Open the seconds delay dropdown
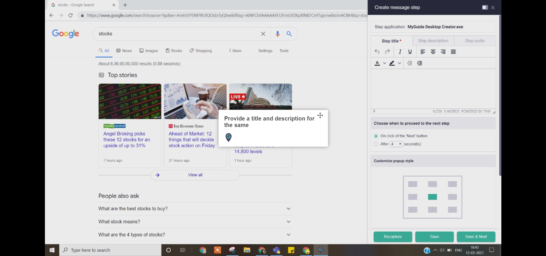 pyautogui.click(x=396, y=144)
